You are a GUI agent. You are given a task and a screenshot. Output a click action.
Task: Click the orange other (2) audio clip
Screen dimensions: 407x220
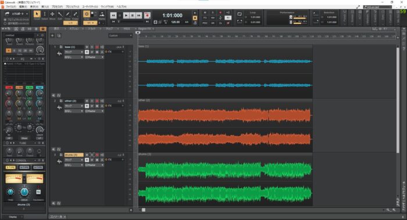pyautogui.click(x=225, y=125)
